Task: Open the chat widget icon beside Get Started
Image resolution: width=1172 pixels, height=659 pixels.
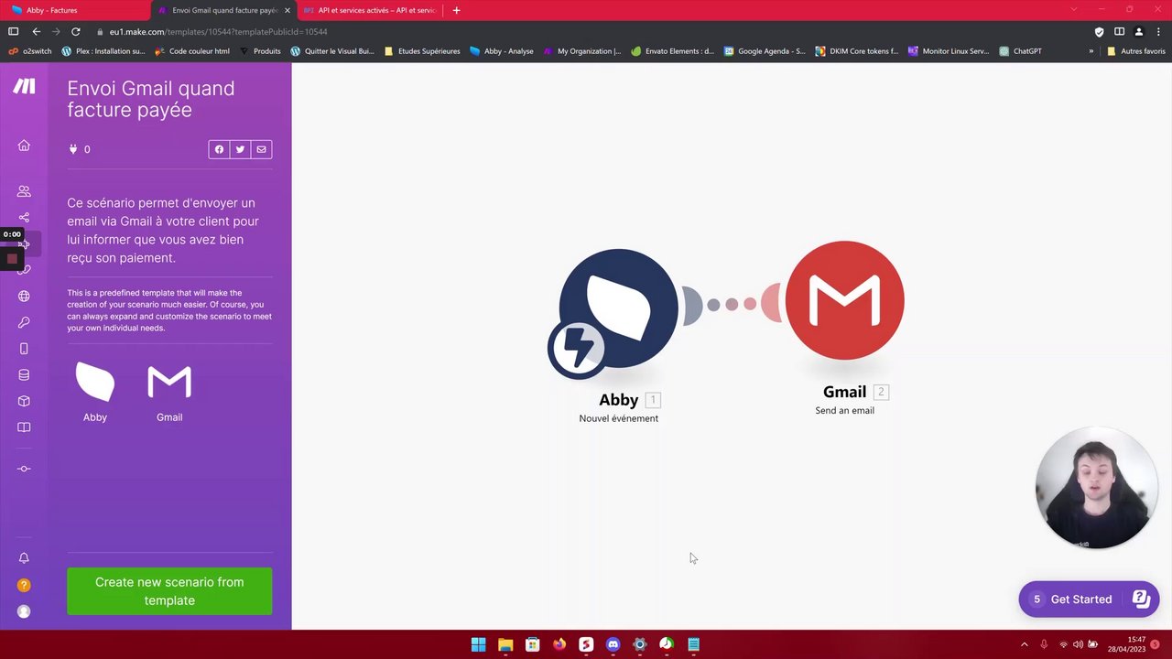Action: coord(1141,600)
